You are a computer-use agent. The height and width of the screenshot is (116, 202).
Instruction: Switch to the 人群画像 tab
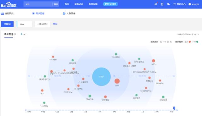click(69, 13)
